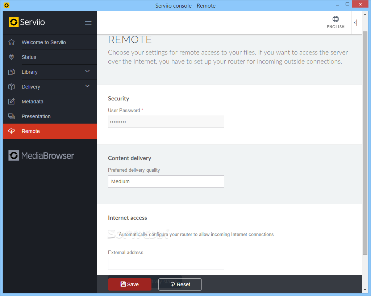Click the Serviio title bar app icon

(x=7, y=5)
